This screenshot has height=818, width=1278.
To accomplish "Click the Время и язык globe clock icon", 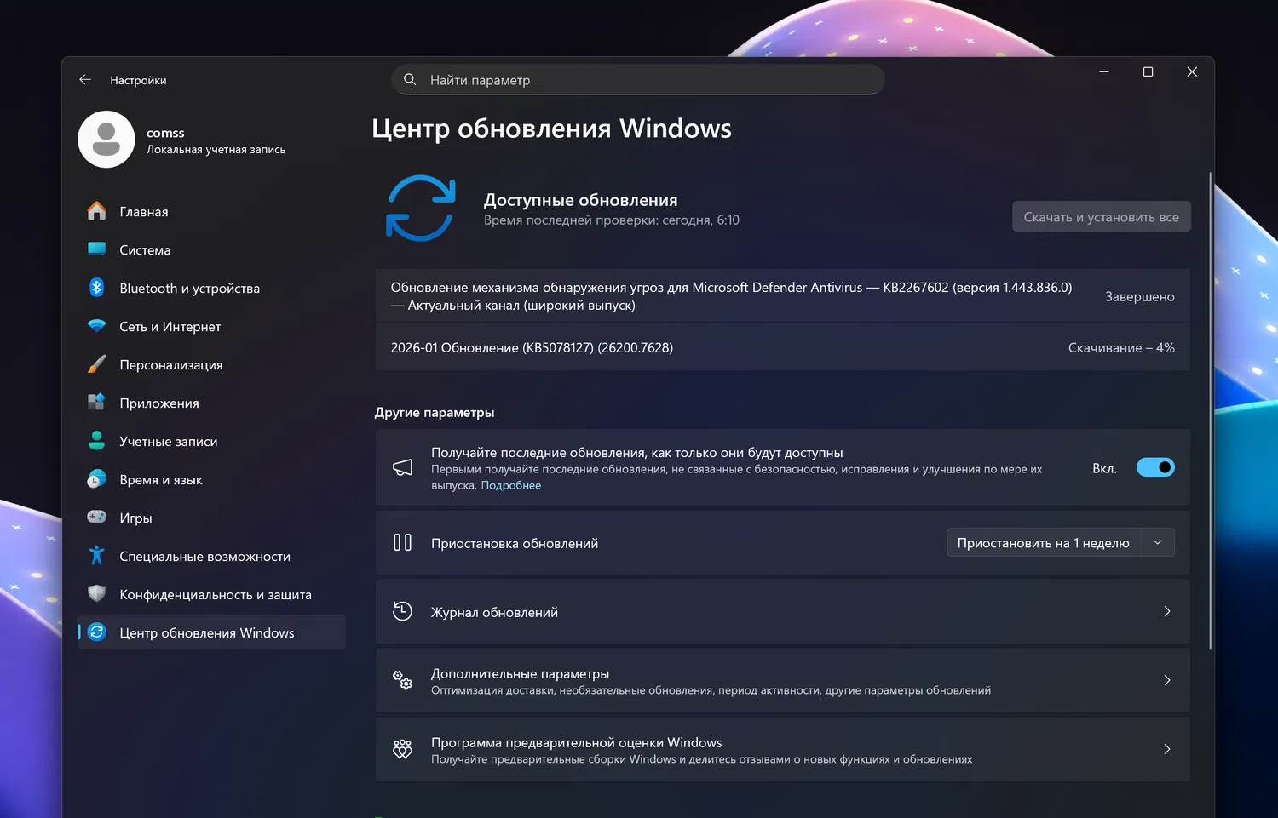I will click(x=97, y=479).
